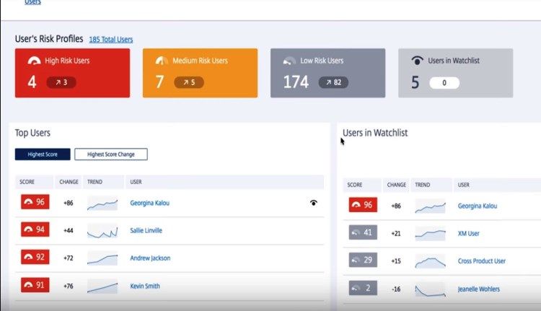Click CHANGE column header in Watchlist table
Image resolution: width=541 pixels, height=311 pixels.
[x=397, y=185]
